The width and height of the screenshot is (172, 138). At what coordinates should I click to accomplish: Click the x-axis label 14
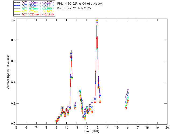107,127
